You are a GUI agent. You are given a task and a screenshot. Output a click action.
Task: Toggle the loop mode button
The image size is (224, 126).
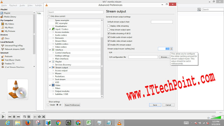coord(39,117)
